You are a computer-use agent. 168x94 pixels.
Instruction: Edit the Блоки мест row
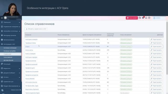[156, 50]
